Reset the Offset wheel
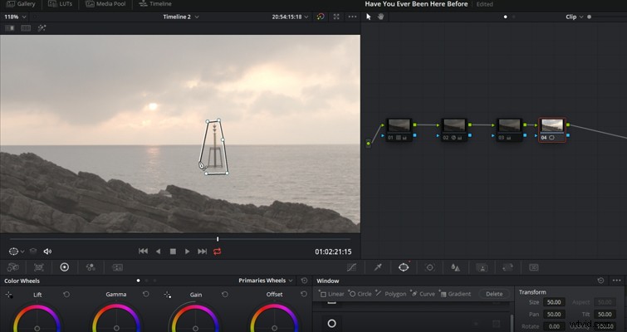 [304, 295]
